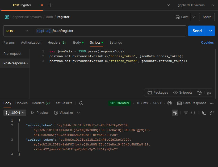Screen dimensions: 218x167
Task: Open the request Settings tab
Action: coord(116,43)
